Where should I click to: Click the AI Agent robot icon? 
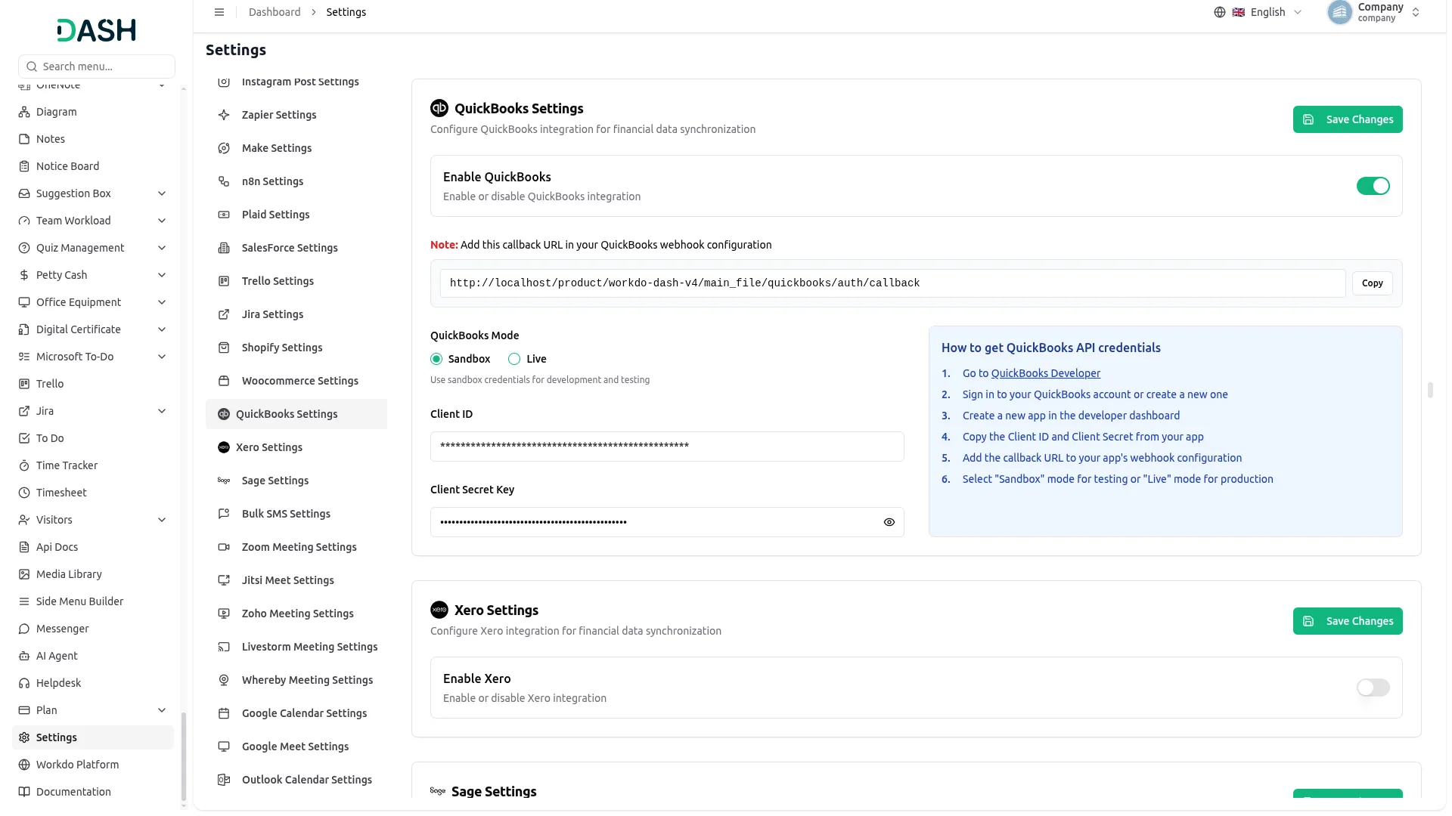(x=24, y=656)
